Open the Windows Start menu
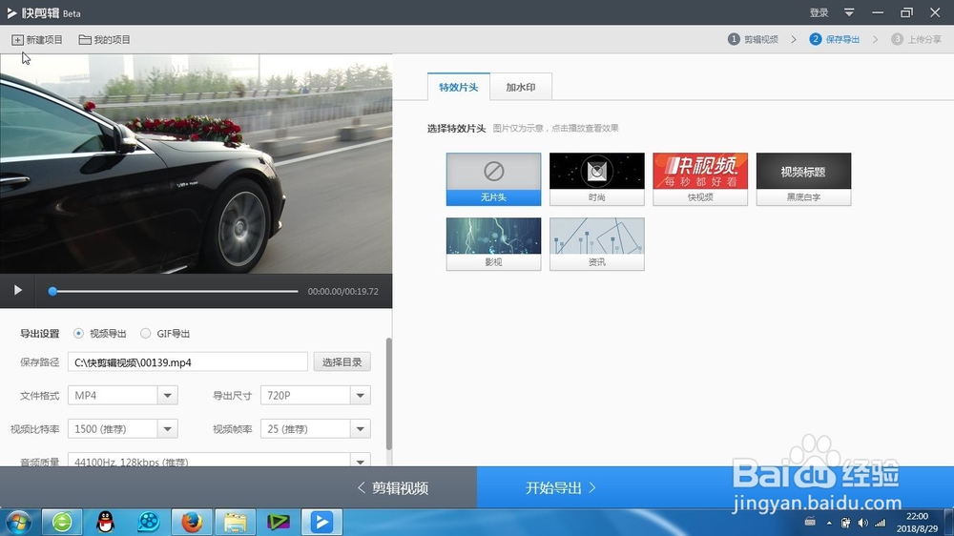The image size is (954, 536). click(x=18, y=523)
